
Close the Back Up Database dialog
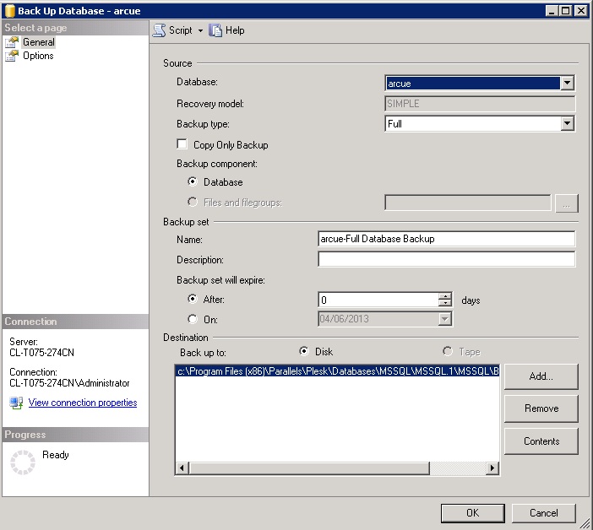point(580,11)
